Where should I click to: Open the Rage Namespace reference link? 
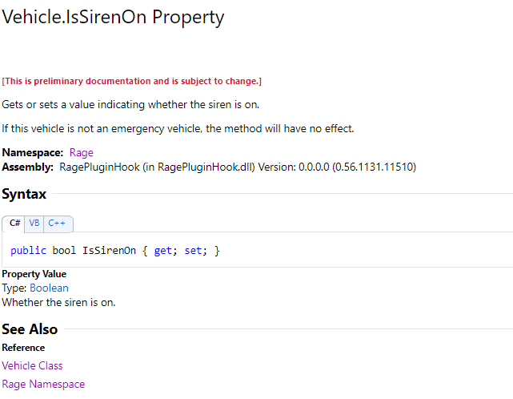[x=43, y=384]
